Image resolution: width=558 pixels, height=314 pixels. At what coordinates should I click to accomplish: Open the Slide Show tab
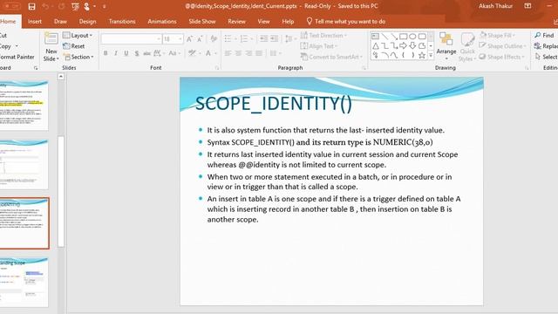[x=202, y=21]
